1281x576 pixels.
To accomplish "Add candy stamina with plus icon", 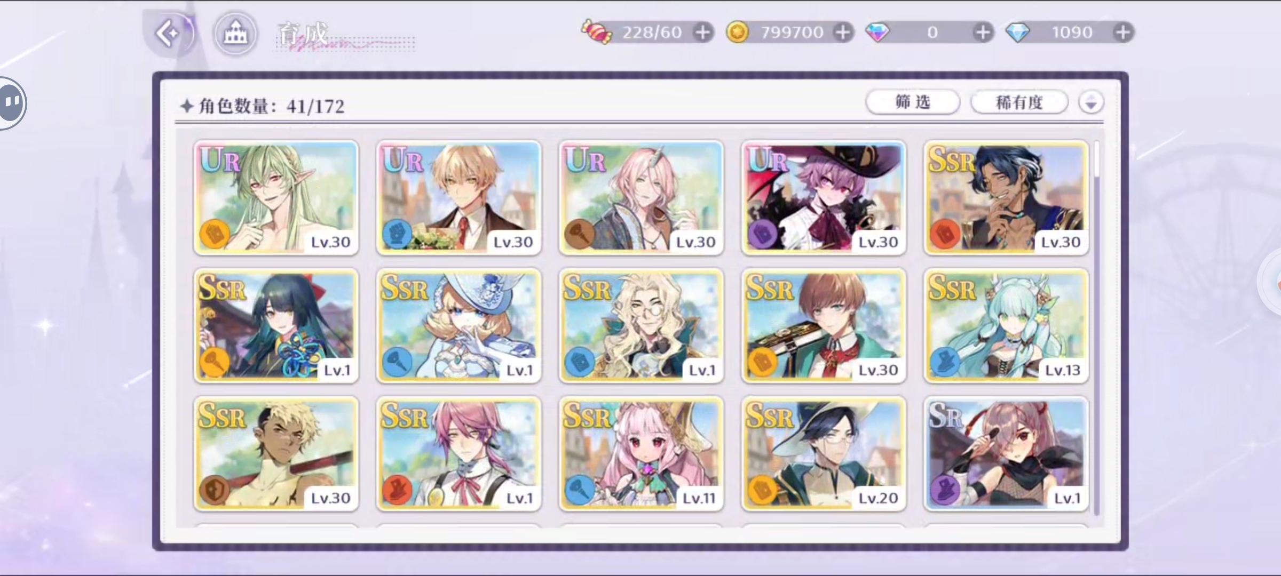I will click(703, 33).
